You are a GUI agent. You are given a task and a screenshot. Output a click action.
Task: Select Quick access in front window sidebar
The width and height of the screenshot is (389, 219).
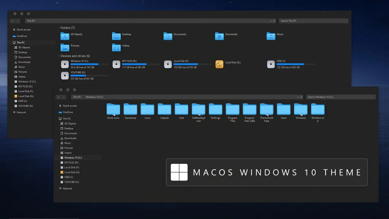[68, 106]
